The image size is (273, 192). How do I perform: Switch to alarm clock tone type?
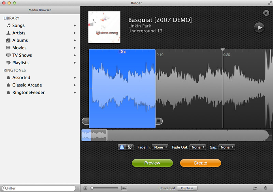(130, 147)
